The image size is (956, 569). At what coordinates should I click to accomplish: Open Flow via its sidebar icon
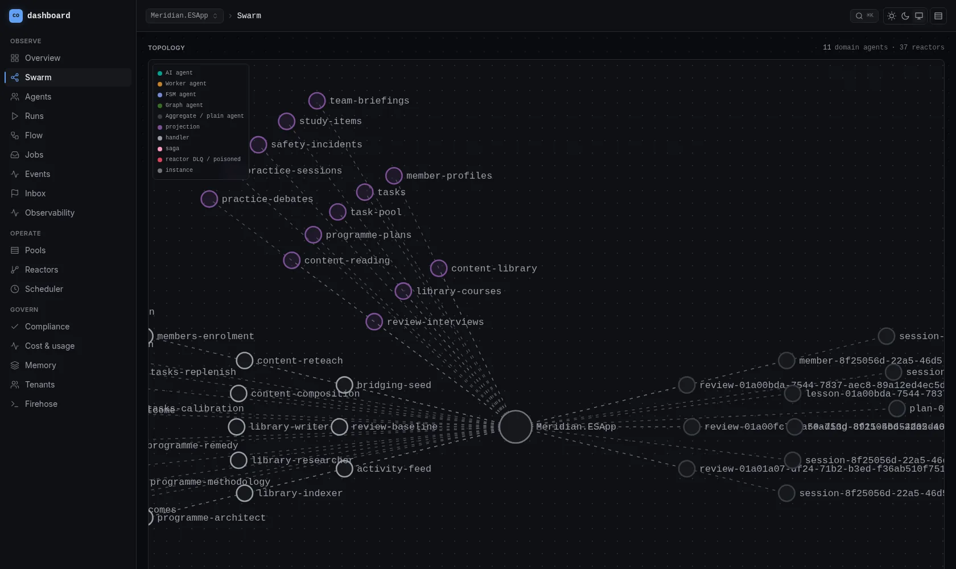point(15,135)
